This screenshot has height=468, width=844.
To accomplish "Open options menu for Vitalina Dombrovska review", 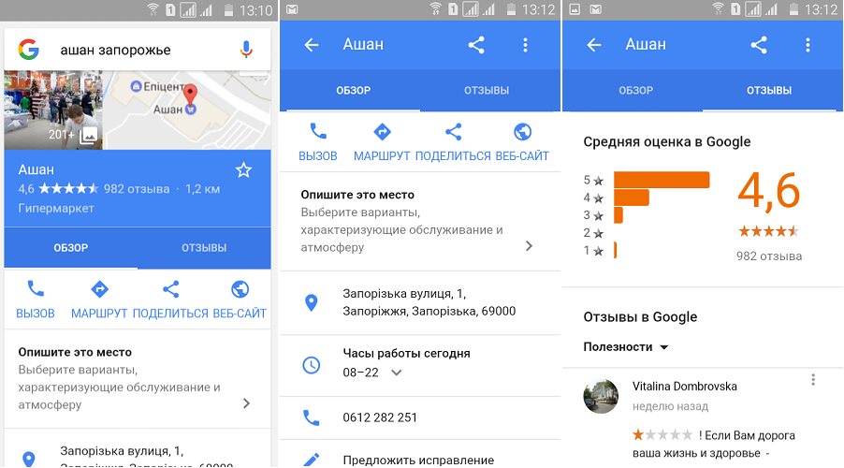I will tap(813, 380).
